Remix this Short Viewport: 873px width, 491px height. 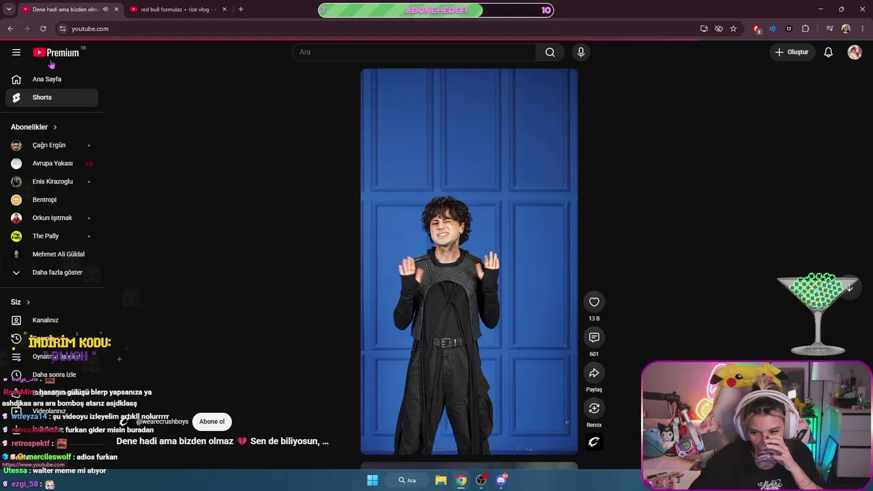[594, 408]
